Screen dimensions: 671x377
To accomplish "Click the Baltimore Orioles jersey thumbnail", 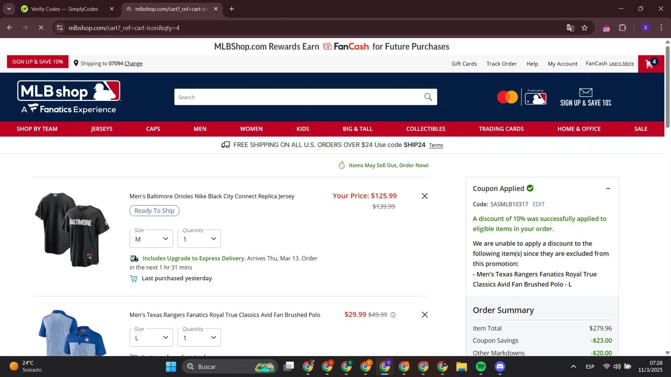I will click(x=72, y=230).
